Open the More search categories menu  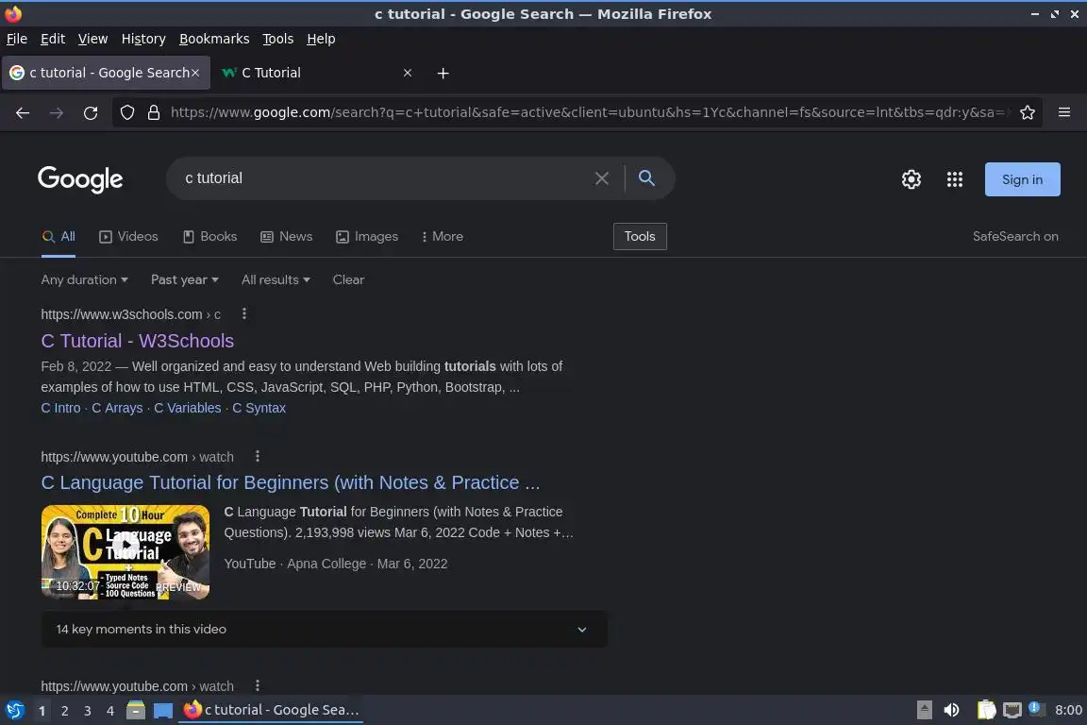[442, 237]
